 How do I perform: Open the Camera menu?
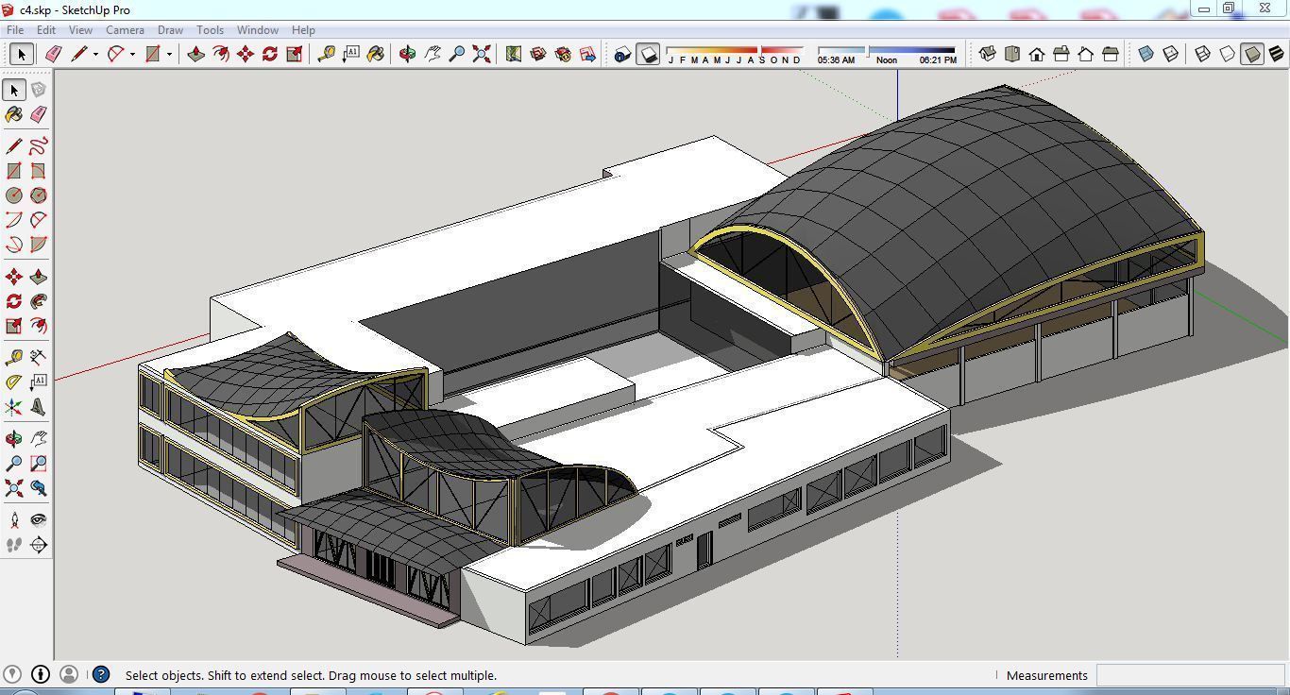click(x=125, y=29)
